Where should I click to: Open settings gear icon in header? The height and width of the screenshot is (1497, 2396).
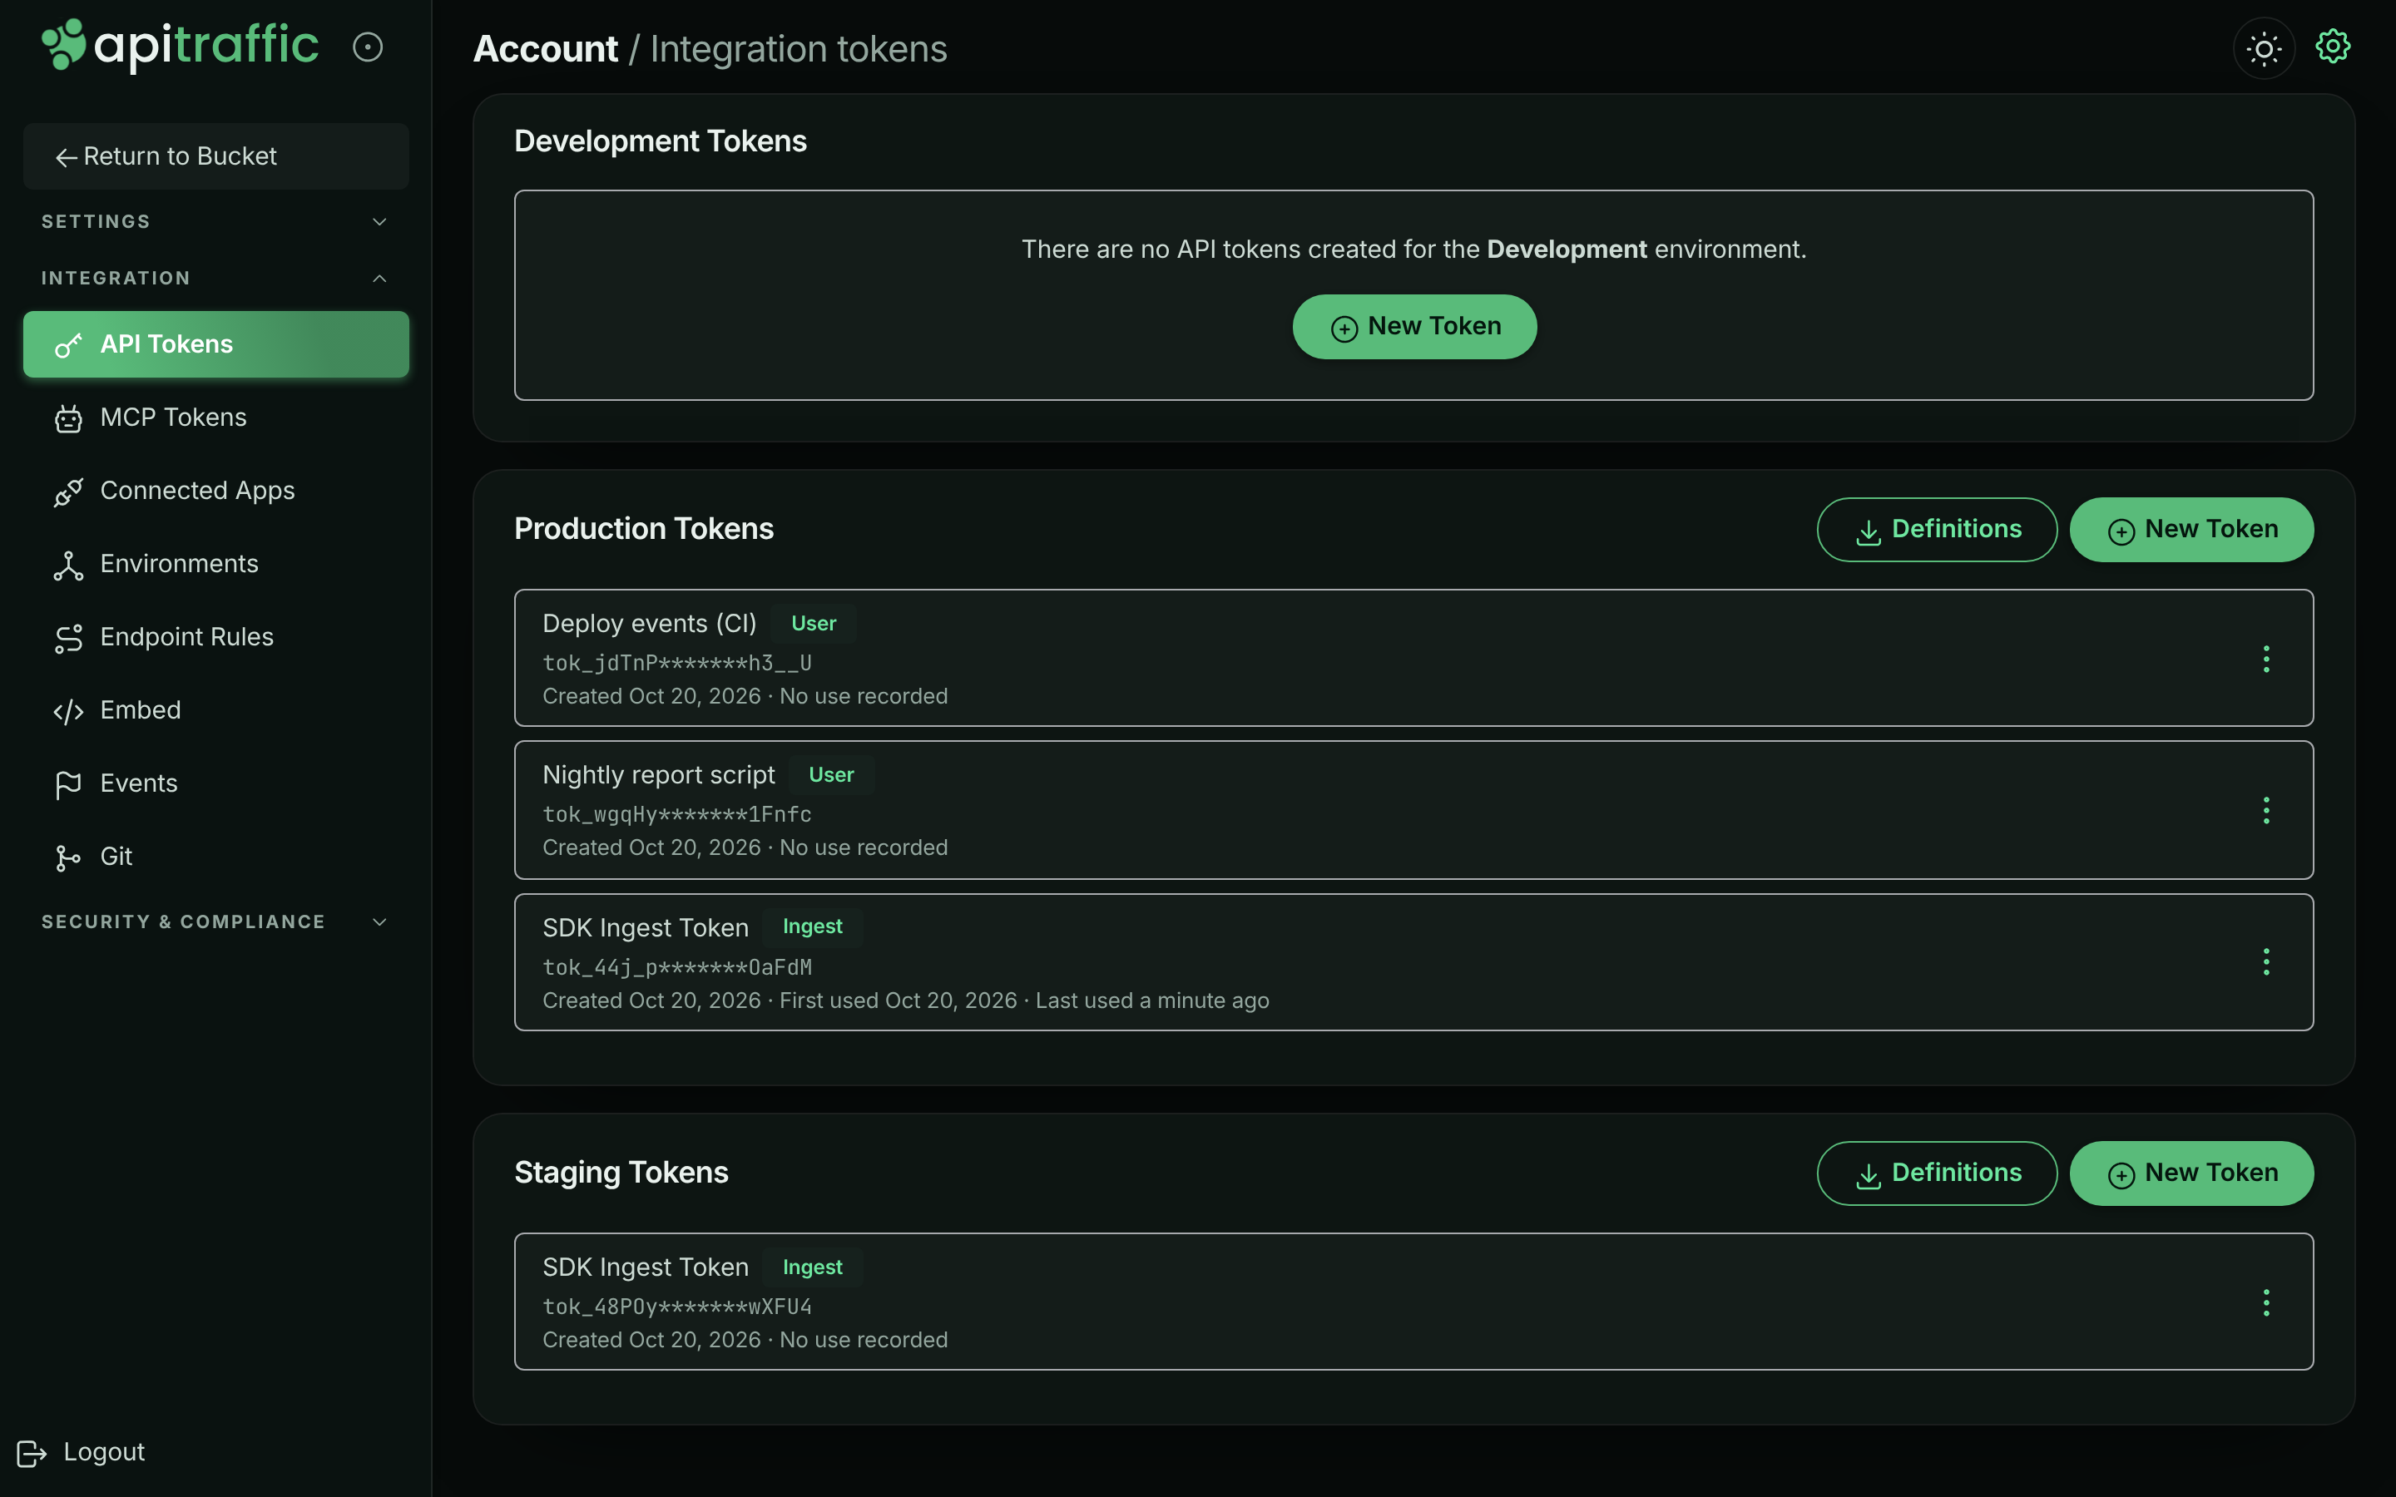pos(2333,47)
